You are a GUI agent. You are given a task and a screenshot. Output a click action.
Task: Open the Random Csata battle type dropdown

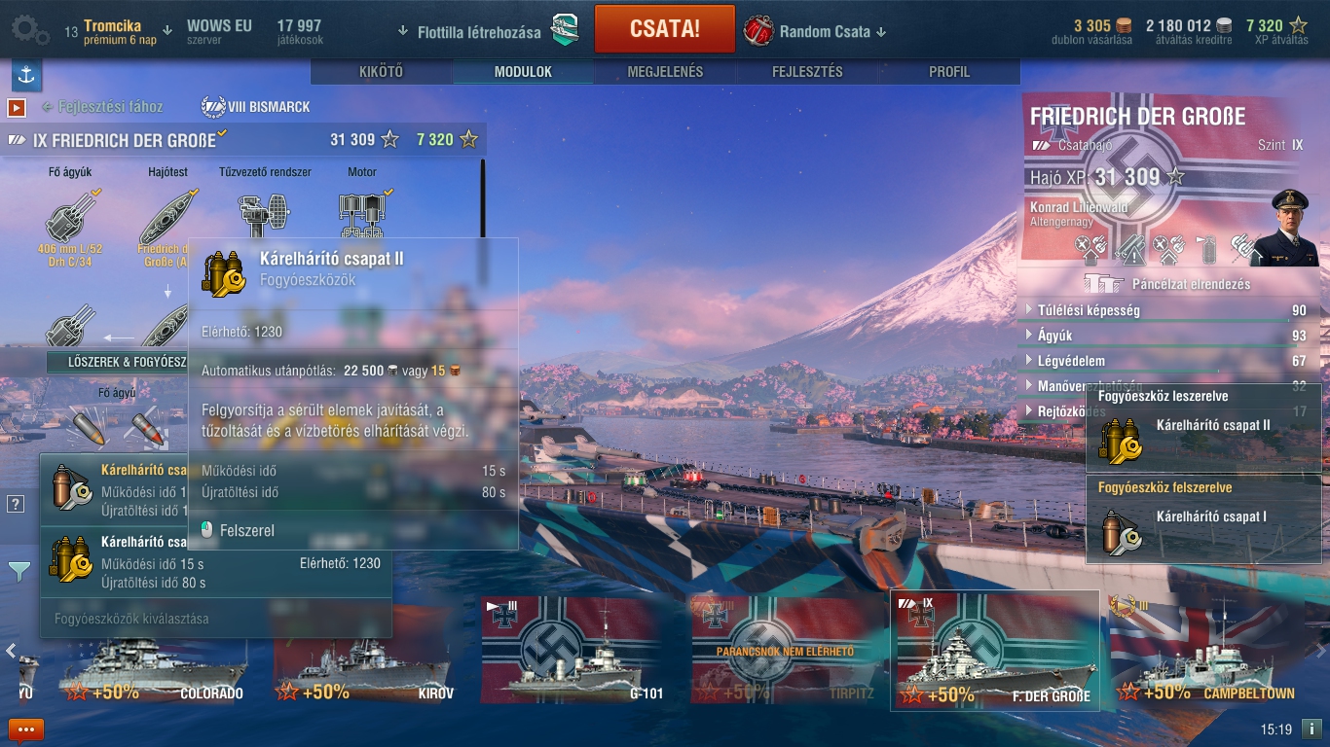[832, 31]
